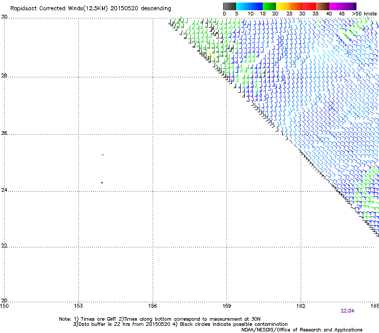The height and width of the screenshot is (333, 379).
Task: Click the gray 0-5 knots color band
Action: click(x=229, y=6)
